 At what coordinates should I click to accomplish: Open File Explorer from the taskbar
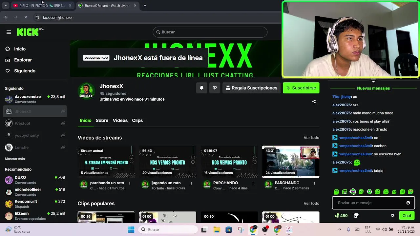(216, 230)
